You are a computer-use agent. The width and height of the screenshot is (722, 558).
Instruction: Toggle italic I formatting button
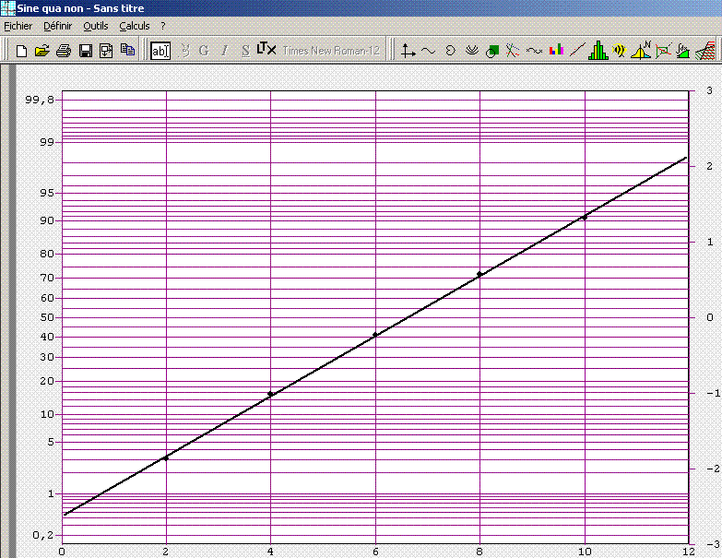pos(224,51)
